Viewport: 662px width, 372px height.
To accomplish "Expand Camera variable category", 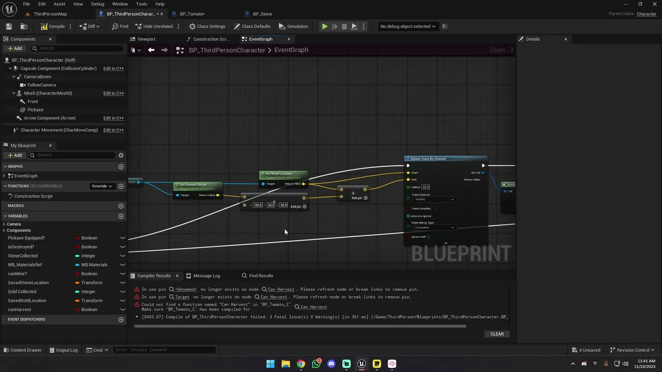I will [4, 224].
